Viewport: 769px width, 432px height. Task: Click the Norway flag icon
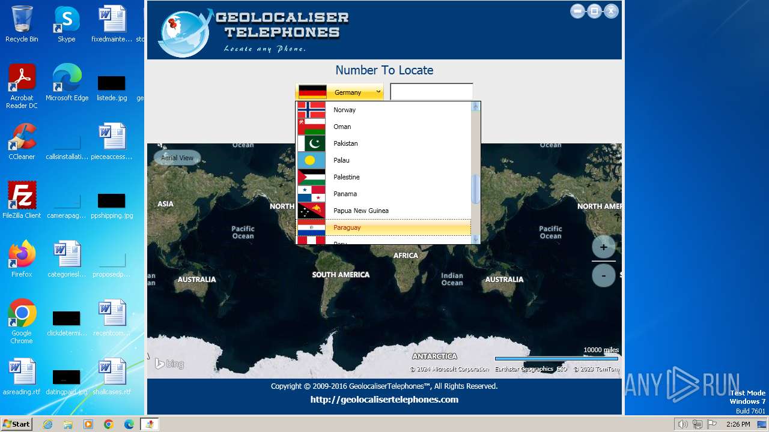click(311, 110)
